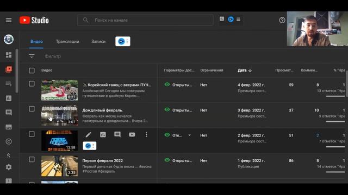Click extension badge under hovered row actions

(89, 146)
